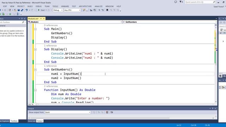The width and height of the screenshot is (226, 127).
Task: Toggle a bookmark with the bookmark icon
Action: click(x=107, y=10)
